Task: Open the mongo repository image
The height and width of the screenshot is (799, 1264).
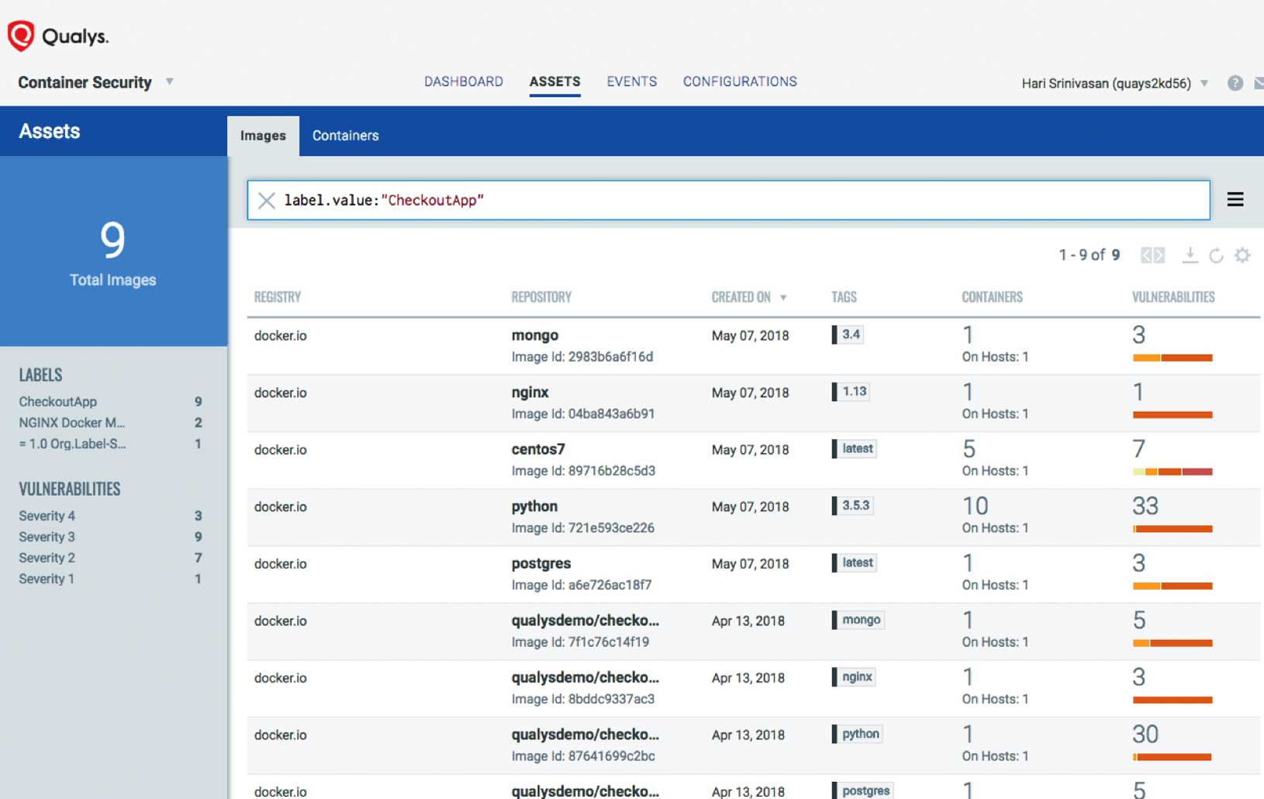Action: [x=535, y=335]
